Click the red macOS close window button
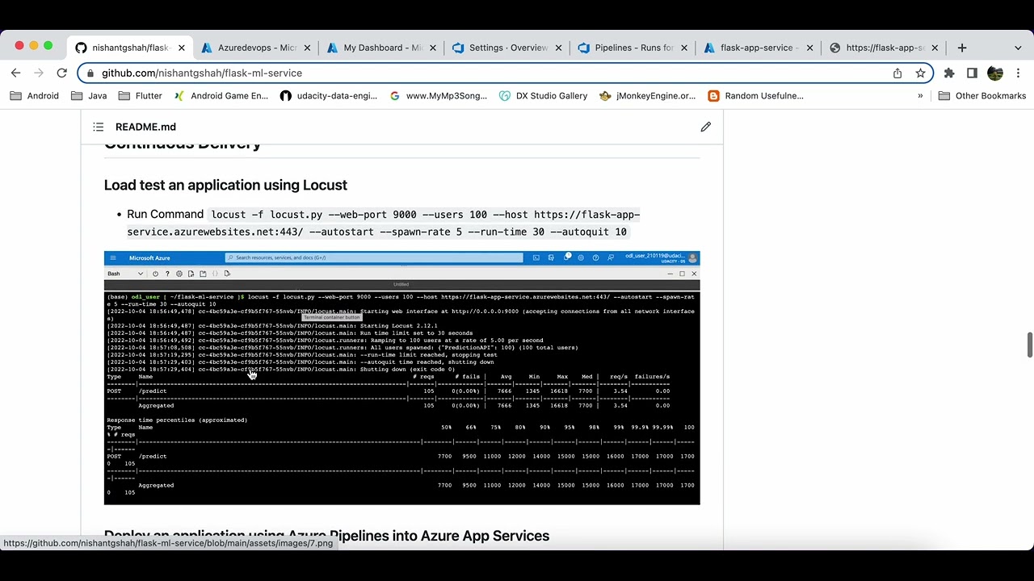This screenshot has height=581, width=1034. (x=19, y=46)
